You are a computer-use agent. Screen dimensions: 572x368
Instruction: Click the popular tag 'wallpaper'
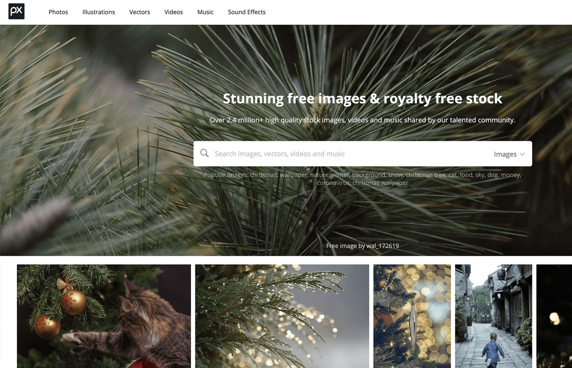(x=294, y=175)
